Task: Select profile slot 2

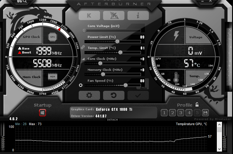Action: pos(173,113)
